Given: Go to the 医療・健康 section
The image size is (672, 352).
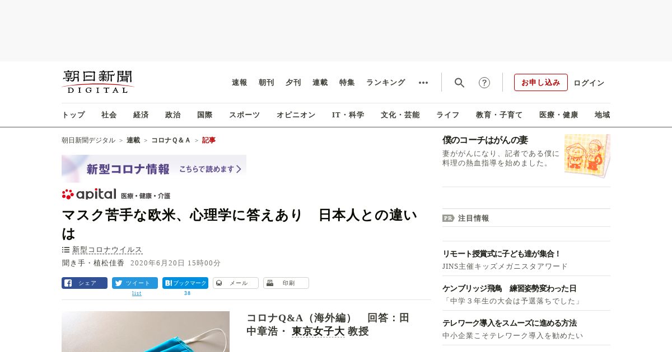Looking at the screenshot, I should coord(559,115).
